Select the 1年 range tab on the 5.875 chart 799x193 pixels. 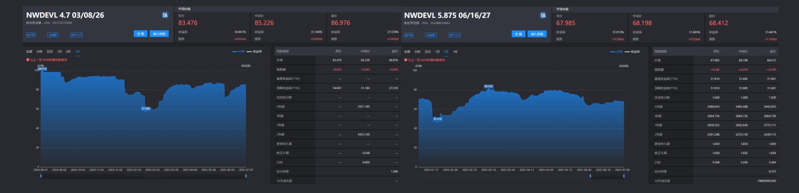(455, 52)
